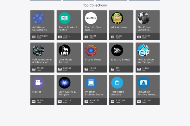Viewport: 190px width, 126px height.
Task: Click the 154,202 items count
Action: point(146,37)
